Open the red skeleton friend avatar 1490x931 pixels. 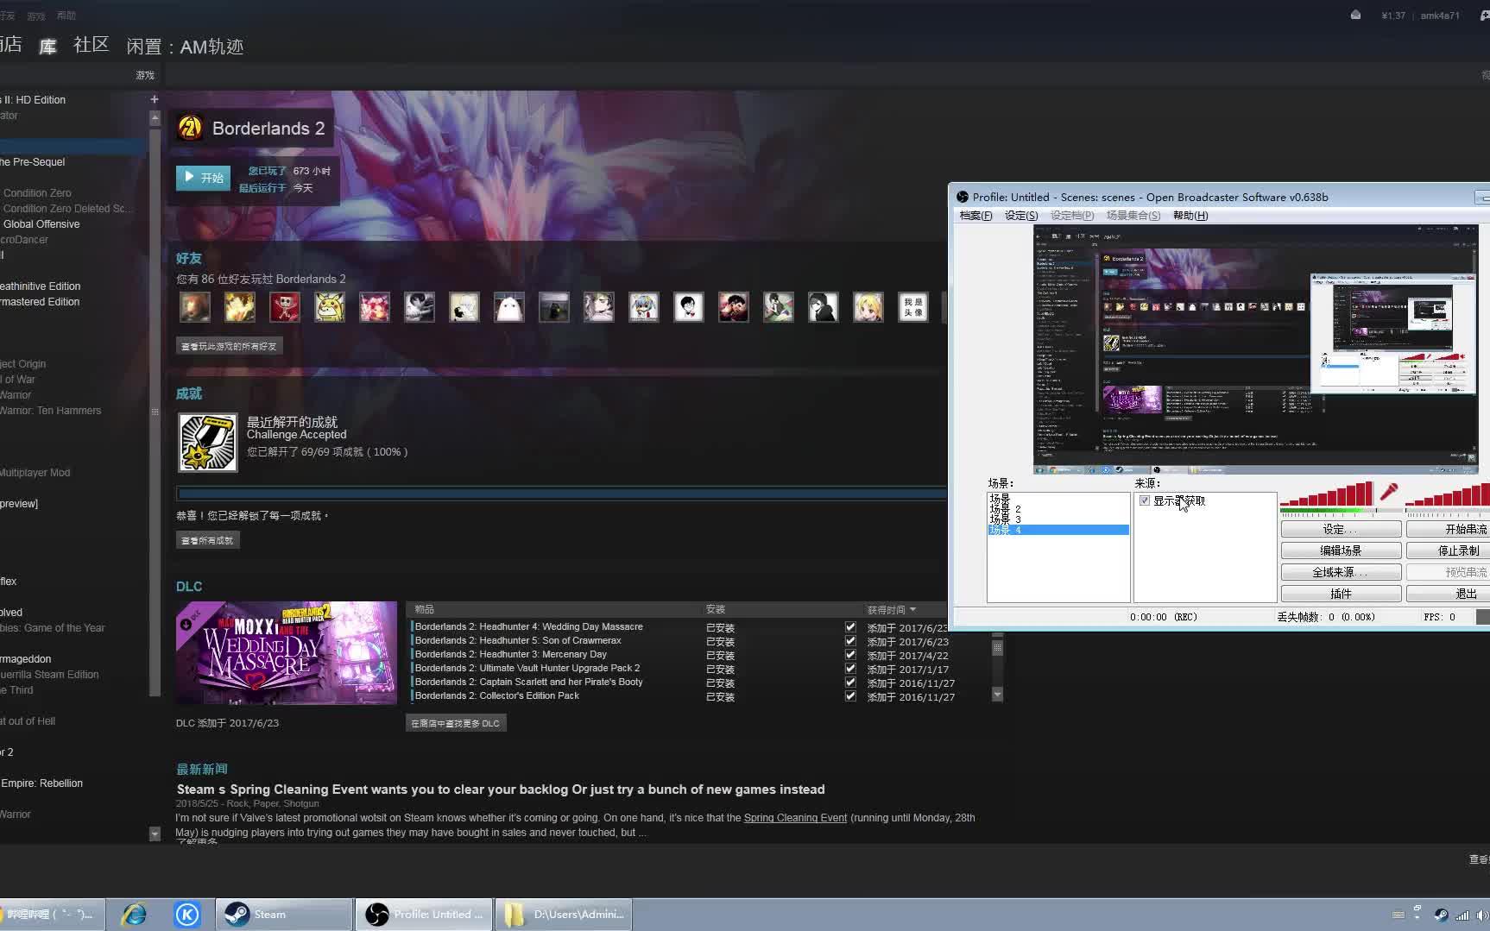[285, 307]
